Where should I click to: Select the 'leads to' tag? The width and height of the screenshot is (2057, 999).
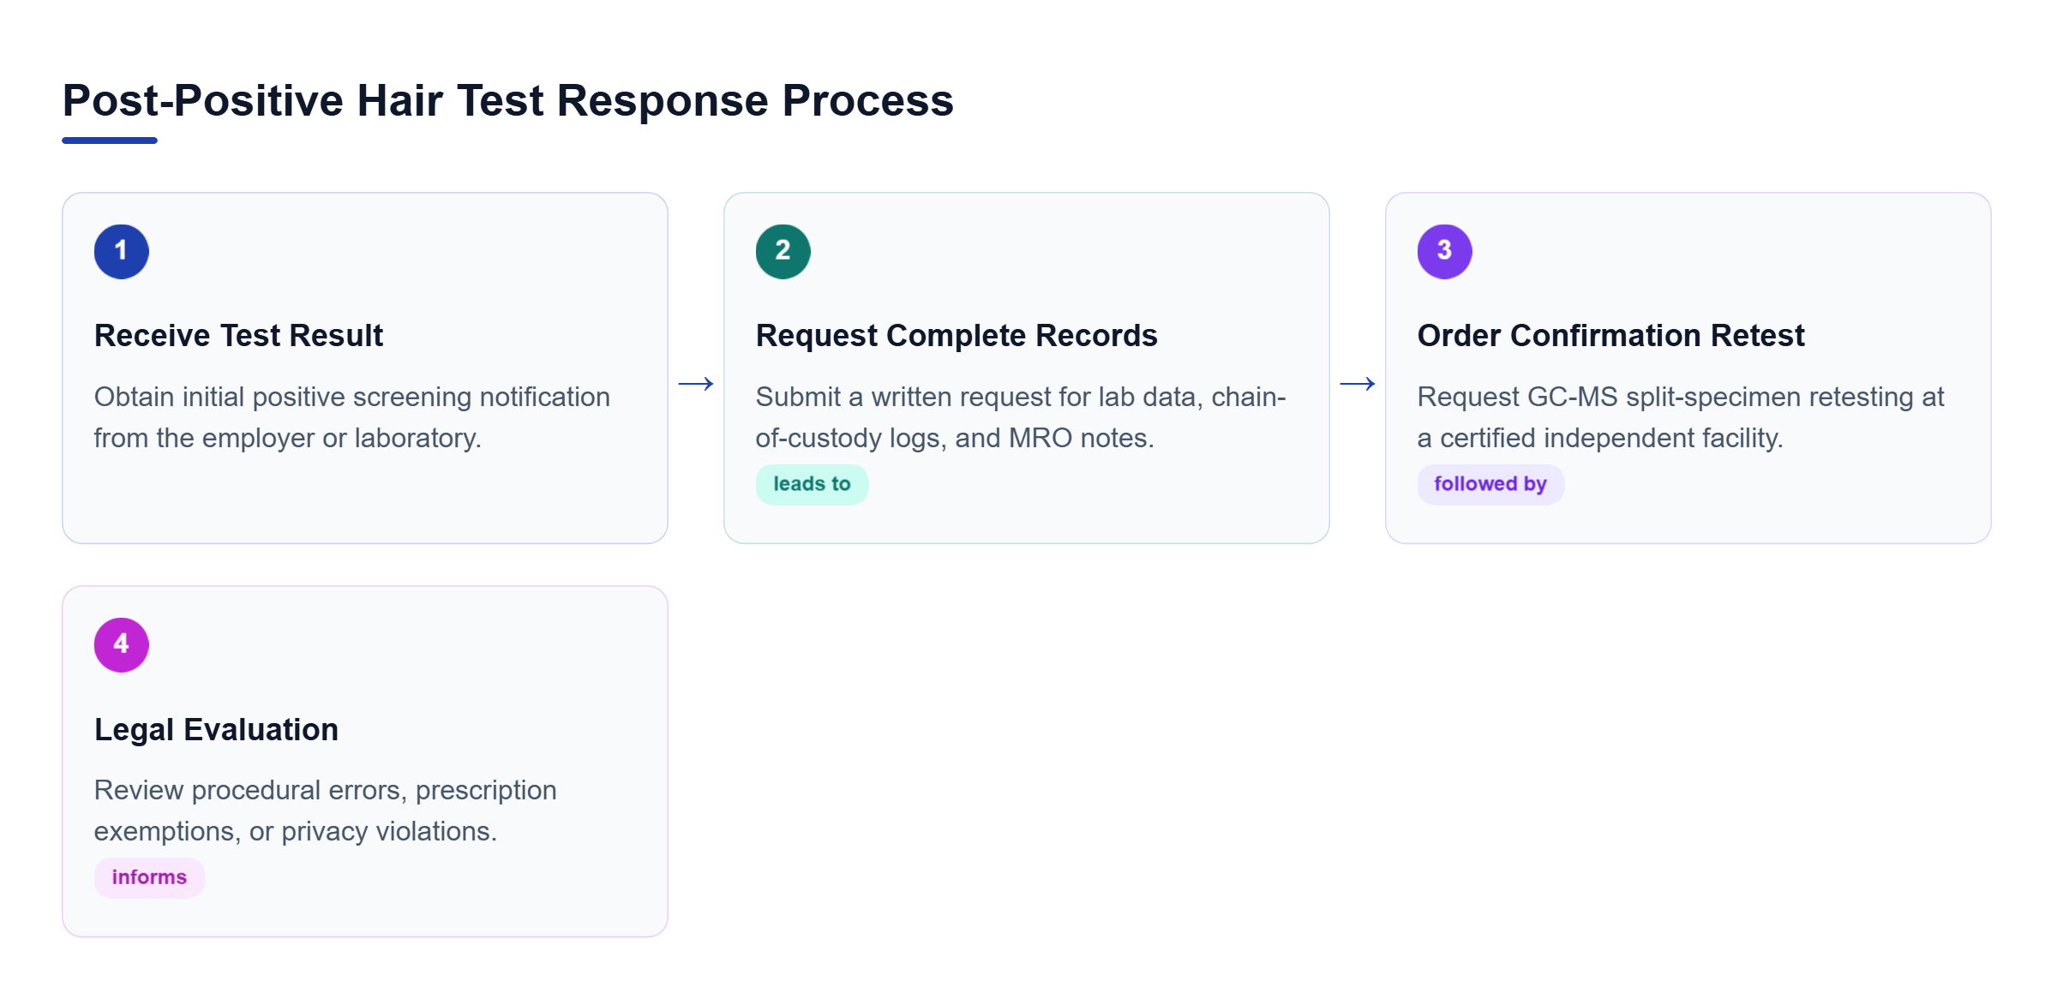812,484
